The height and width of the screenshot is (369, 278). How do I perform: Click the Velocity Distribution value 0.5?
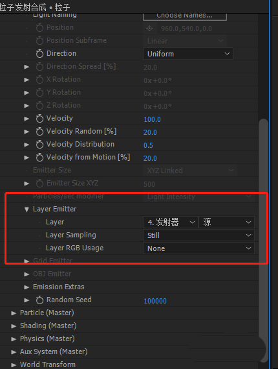pos(148,145)
